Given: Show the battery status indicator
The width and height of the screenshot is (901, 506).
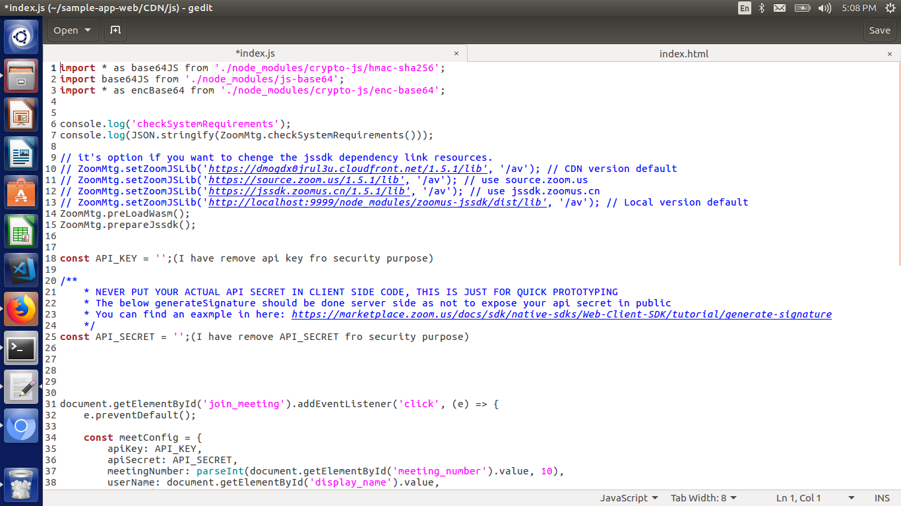Looking at the screenshot, I should (802, 8).
